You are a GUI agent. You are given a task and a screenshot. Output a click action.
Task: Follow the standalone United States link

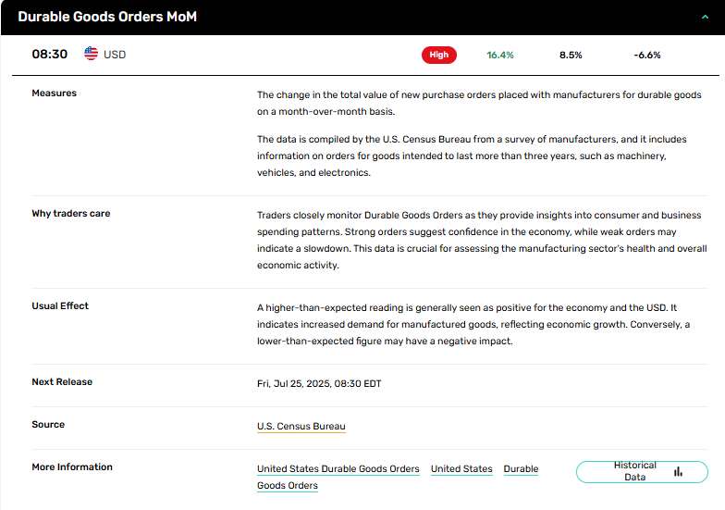coord(461,469)
